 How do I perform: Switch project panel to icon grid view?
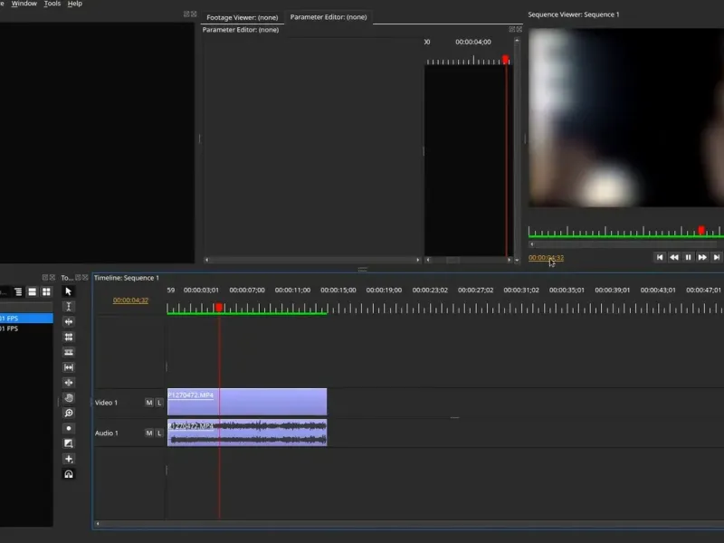[46, 291]
